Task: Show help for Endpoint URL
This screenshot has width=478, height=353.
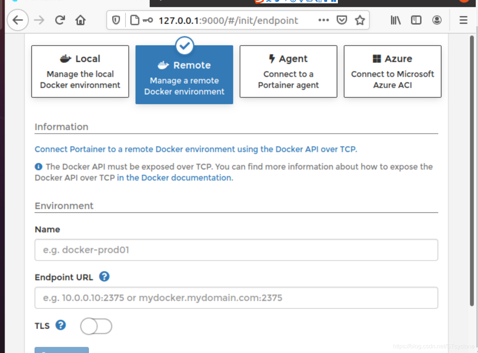Action: [x=104, y=276]
